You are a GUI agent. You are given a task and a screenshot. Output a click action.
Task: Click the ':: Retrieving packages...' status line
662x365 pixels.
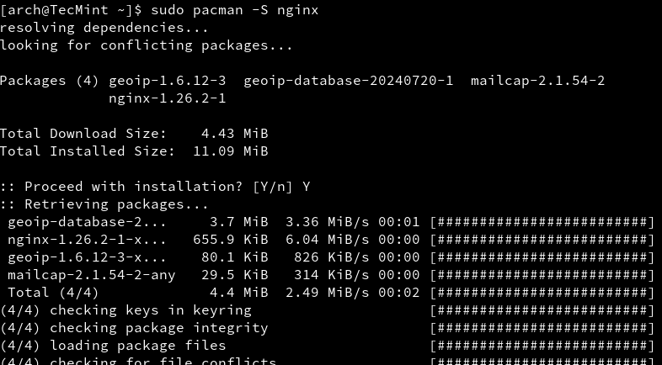pyautogui.click(x=104, y=204)
